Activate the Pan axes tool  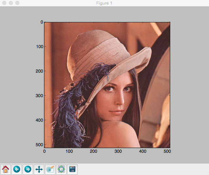pos(39,169)
